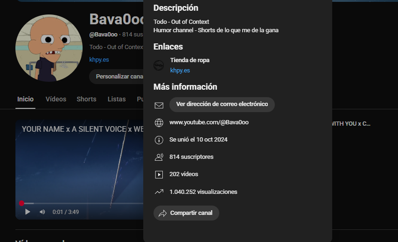Screen dimensions: 398x242
Task: Click the Tienda de ropa link title
Action: (x=190, y=60)
